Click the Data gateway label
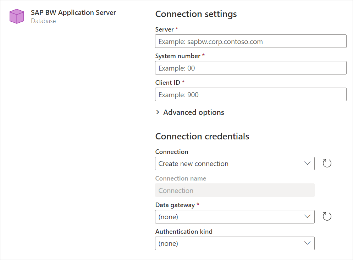 click(175, 205)
